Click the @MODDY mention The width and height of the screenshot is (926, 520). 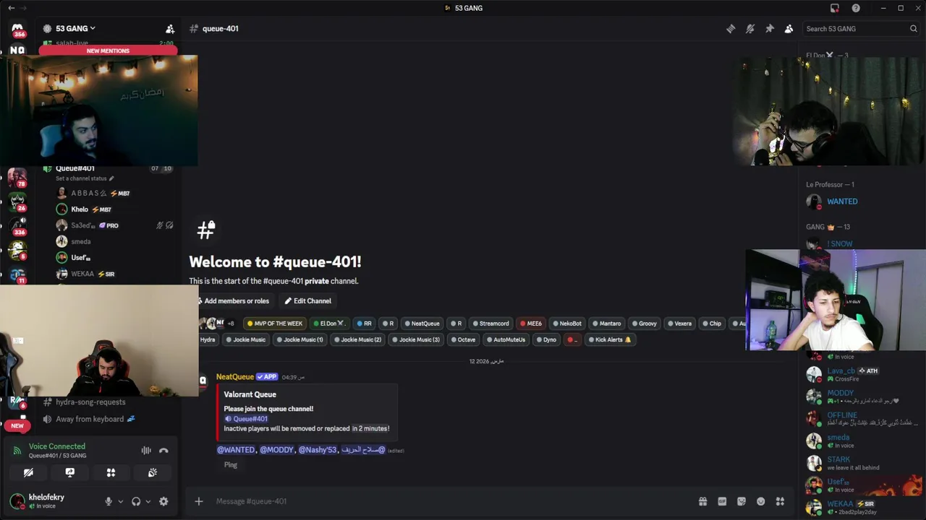277,450
